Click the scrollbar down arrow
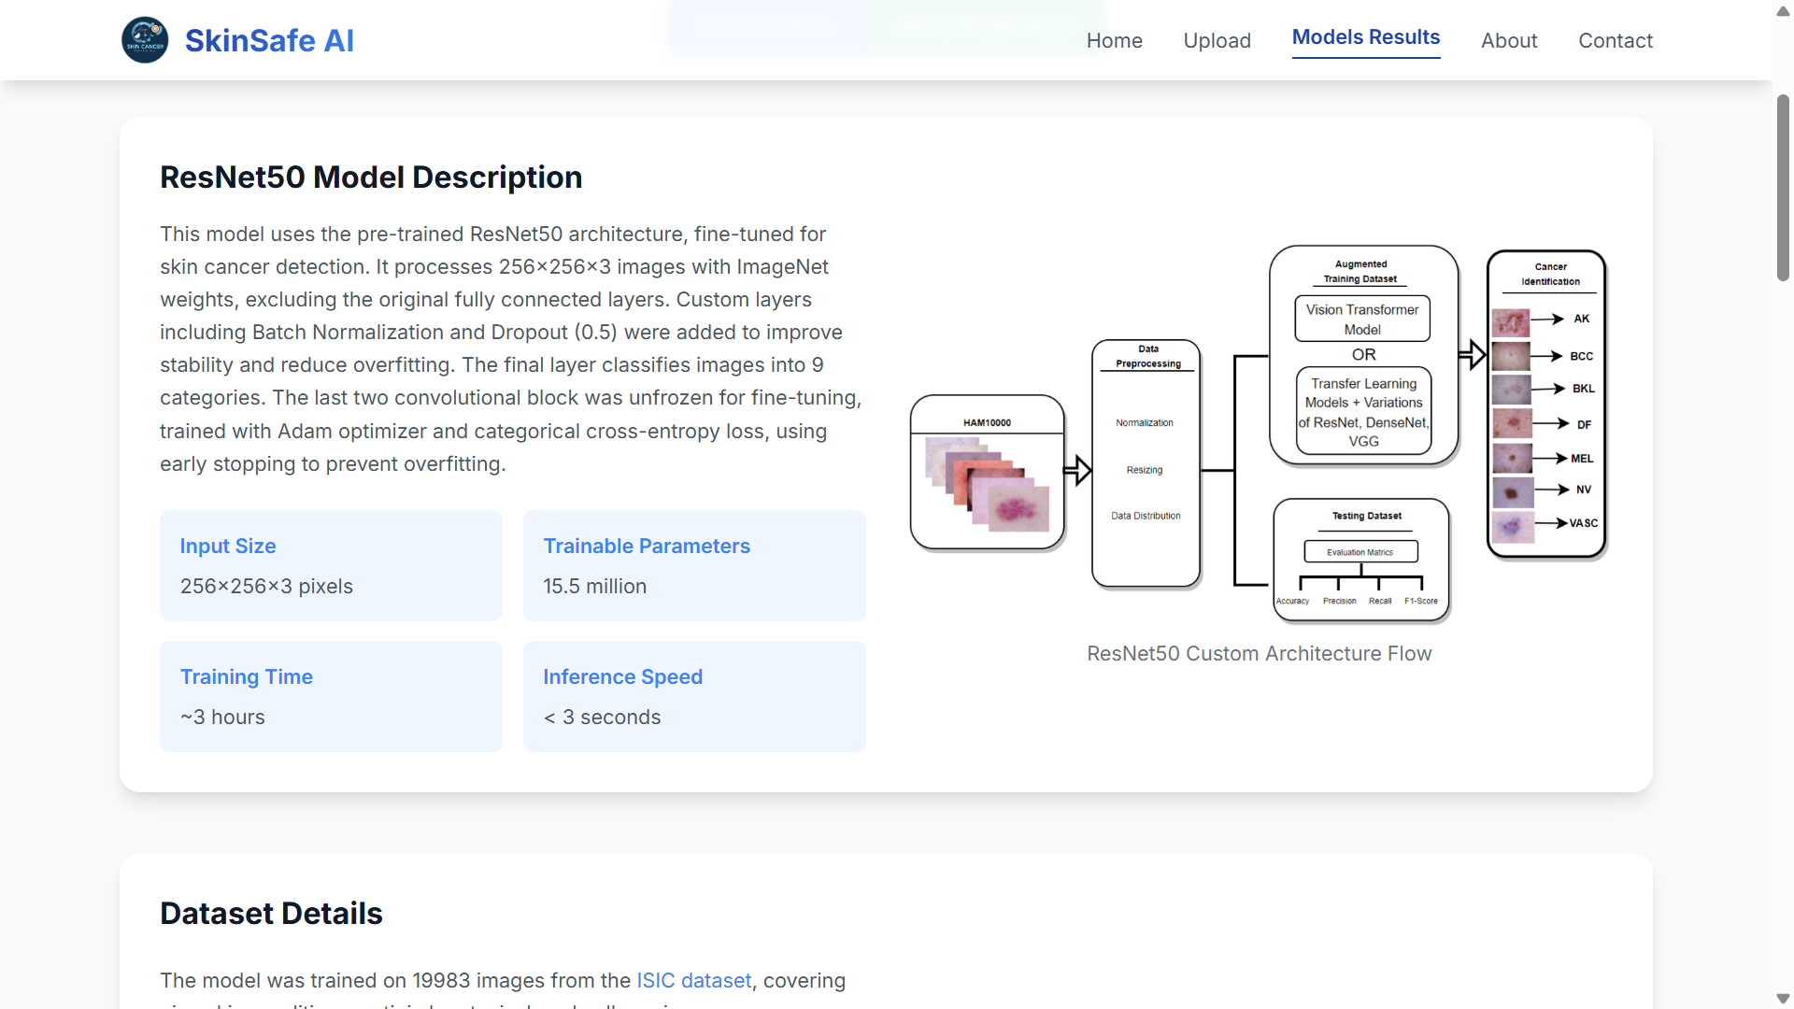Image resolution: width=1794 pixels, height=1009 pixels. point(1783,998)
